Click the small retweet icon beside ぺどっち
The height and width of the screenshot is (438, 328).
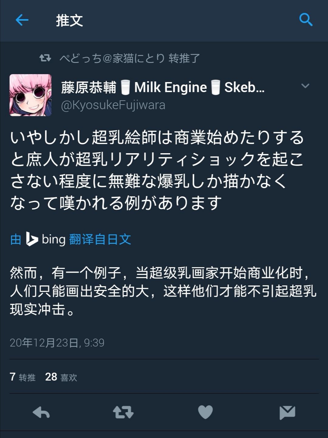(x=45, y=58)
